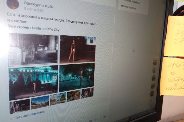The width and height of the screenshot is (184, 122).
Task: Open the first small thumbnail in bottom row
Action: [20, 106]
